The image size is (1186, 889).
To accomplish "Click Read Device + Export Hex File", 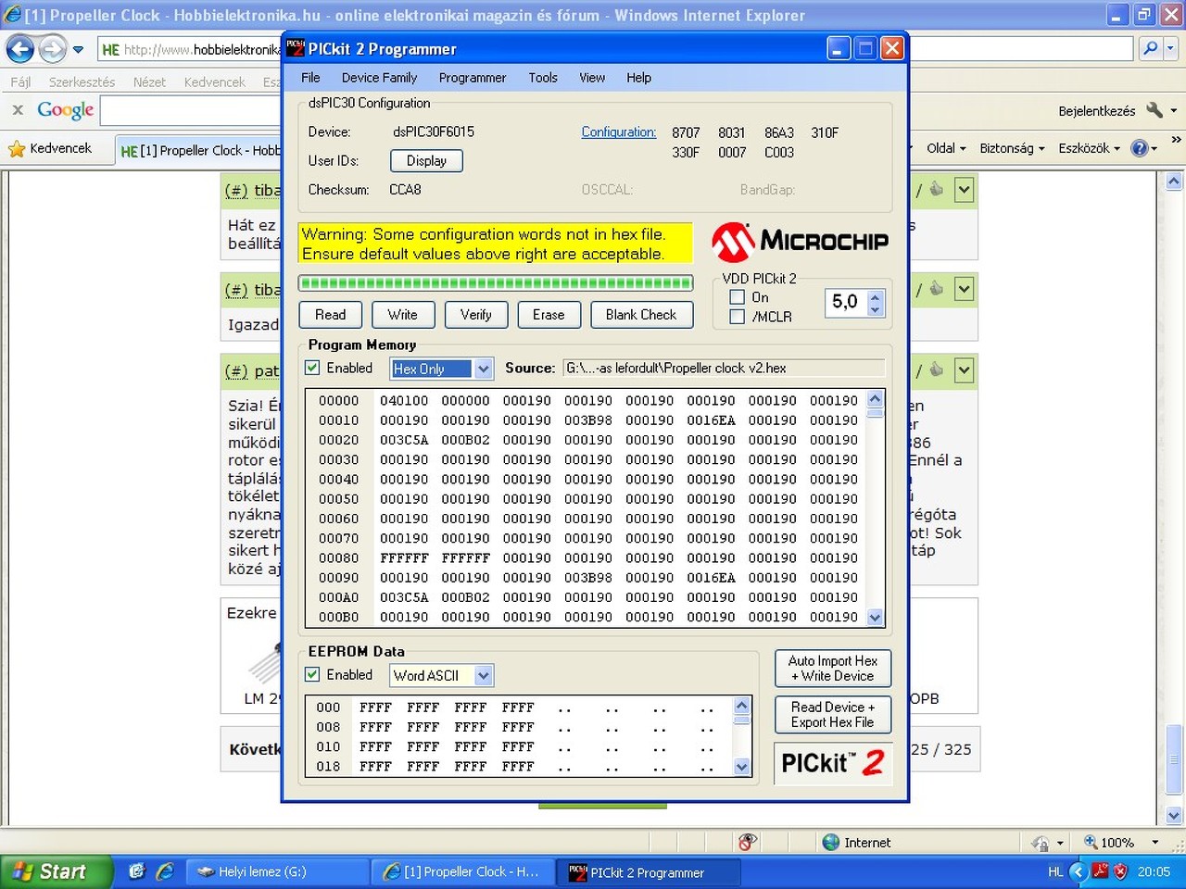I will 833,714.
